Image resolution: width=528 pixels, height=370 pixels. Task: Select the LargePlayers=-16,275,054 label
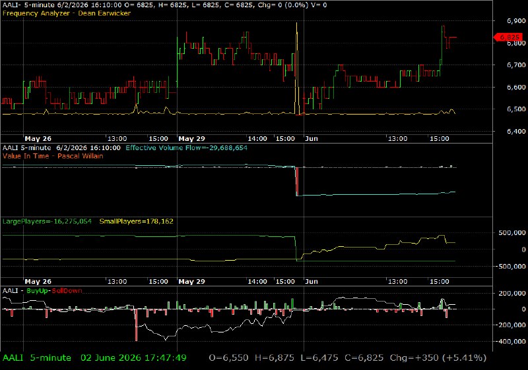pyautogui.click(x=47, y=221)
